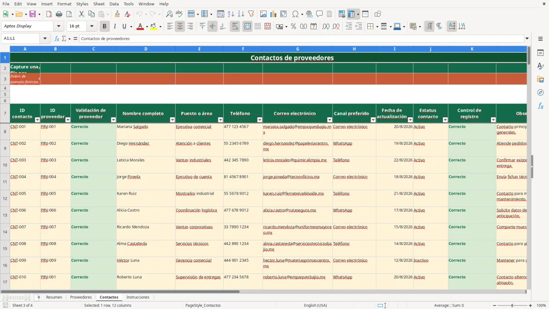The height and width of the screenshot is (309, 549).
Task: Click the English (USA) language status
Action: click(x=315, y=305)
